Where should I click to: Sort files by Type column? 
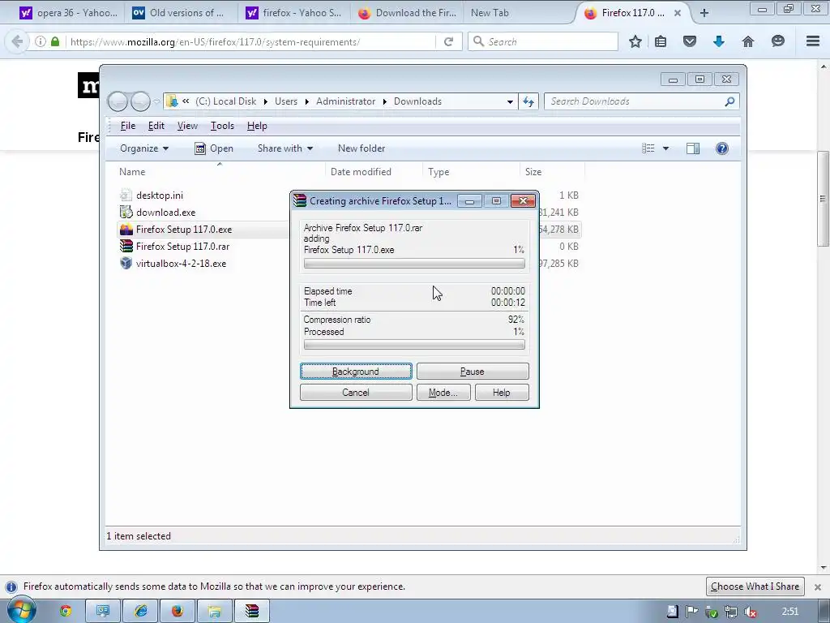(439, 172)
